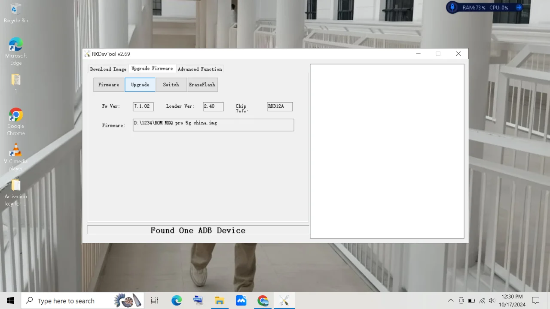The width and height of the screenshot is (550, 309).
Task: Open the pinned app between Edge and File Explorer
Action: (198, 301)
